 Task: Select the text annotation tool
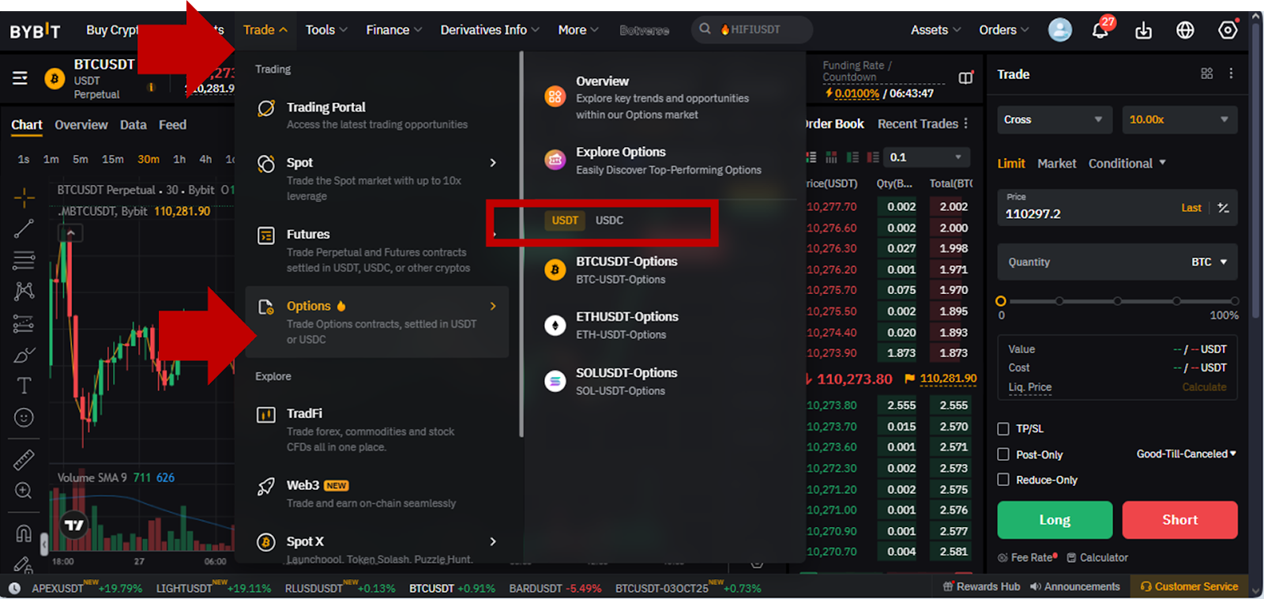click(24, 386)
